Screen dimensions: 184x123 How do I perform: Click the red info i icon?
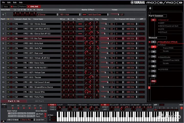click(149, 88)
